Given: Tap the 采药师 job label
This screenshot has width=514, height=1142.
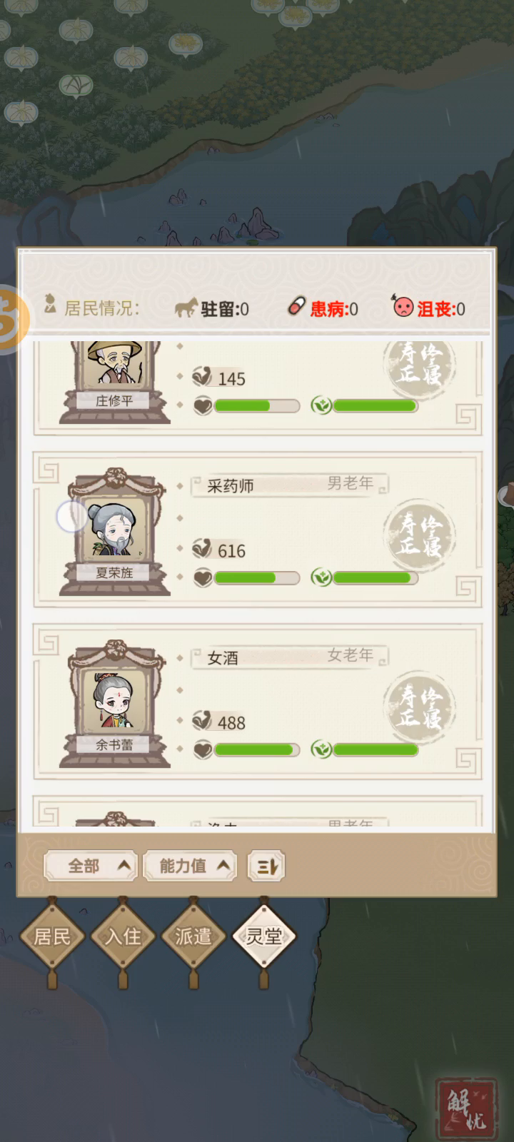Looking at the screenshot, I should (x=230, y=486).
